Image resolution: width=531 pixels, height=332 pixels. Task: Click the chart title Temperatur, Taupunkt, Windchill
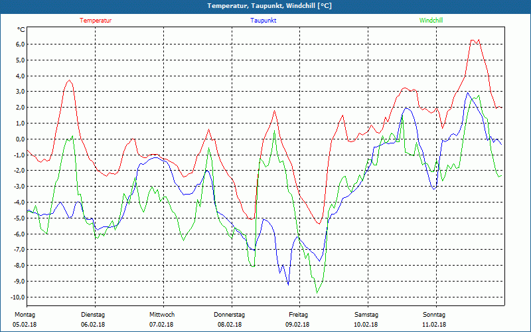pos(269,6)
